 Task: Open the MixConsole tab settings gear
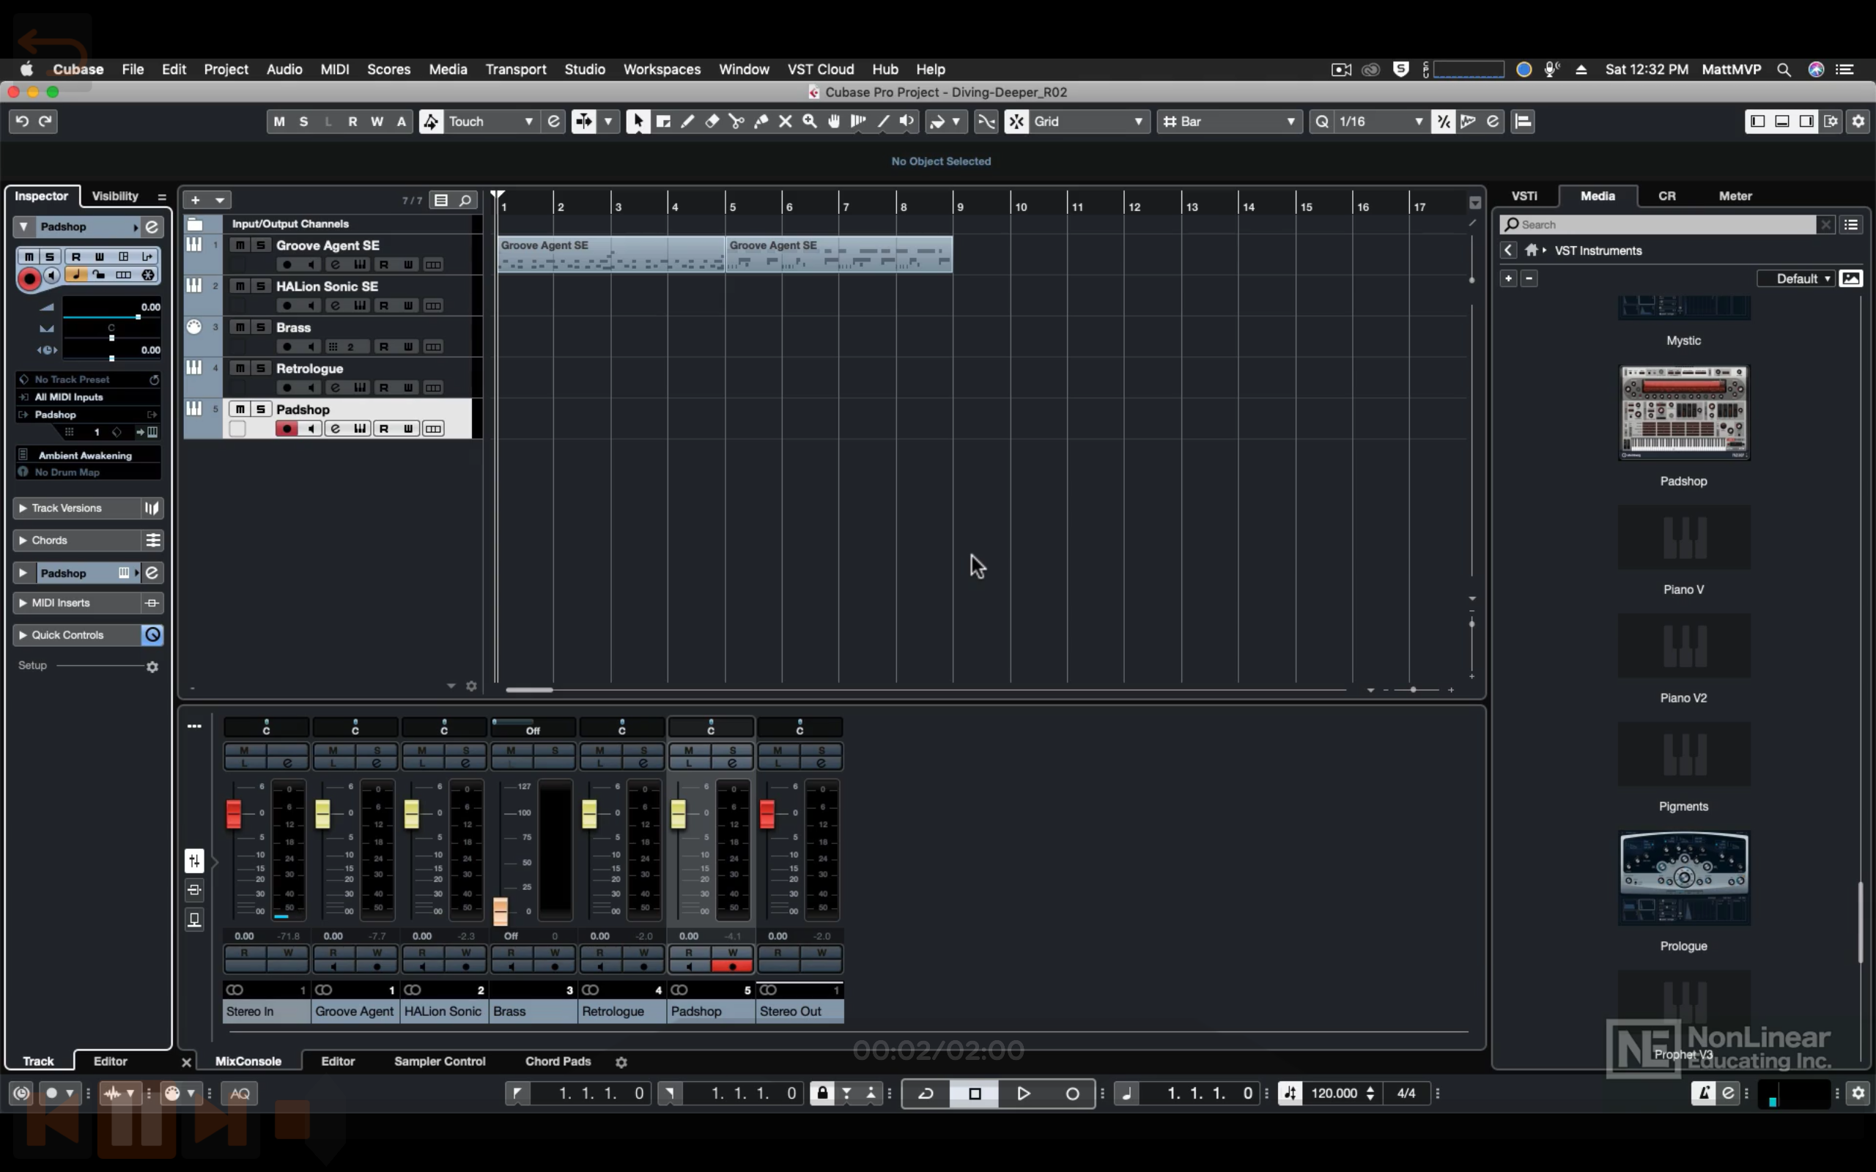(x=621, y=1062)
